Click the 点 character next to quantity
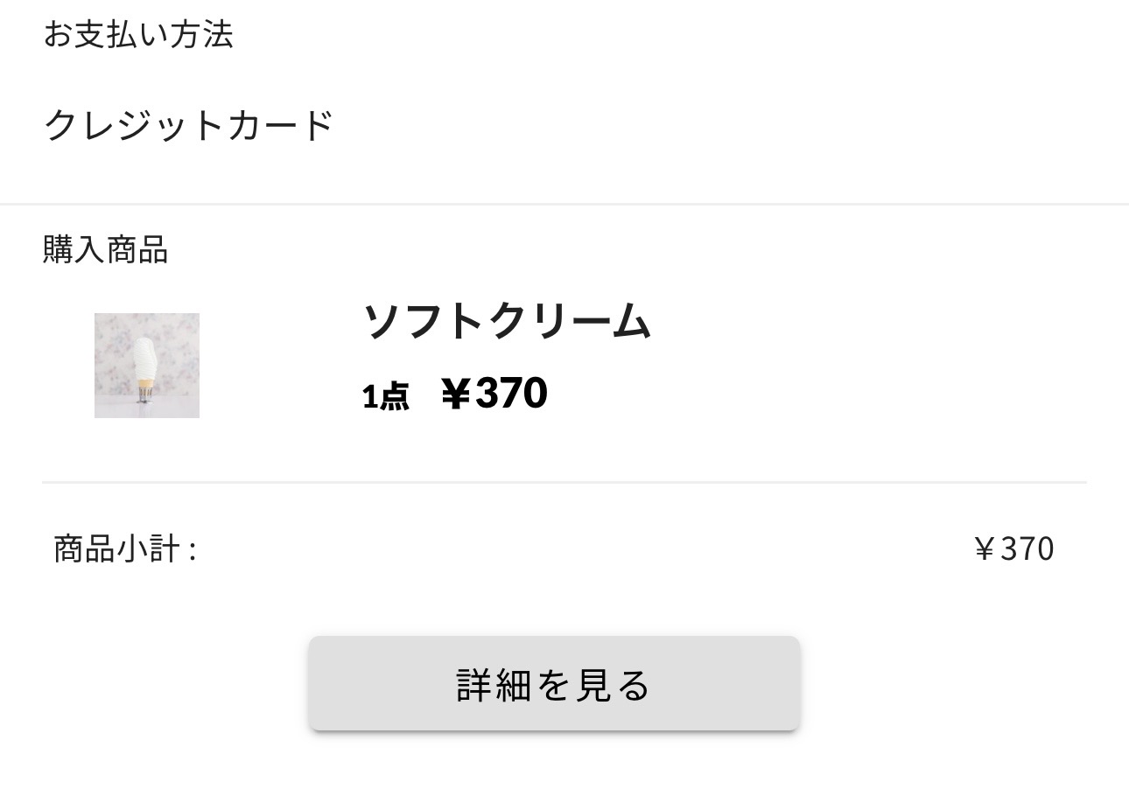Screen dimensions: 1129x789 [x=395, y=397]
